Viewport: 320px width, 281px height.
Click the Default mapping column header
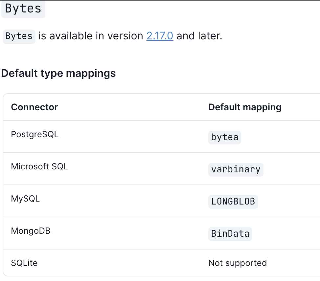(x=245, y=107)
